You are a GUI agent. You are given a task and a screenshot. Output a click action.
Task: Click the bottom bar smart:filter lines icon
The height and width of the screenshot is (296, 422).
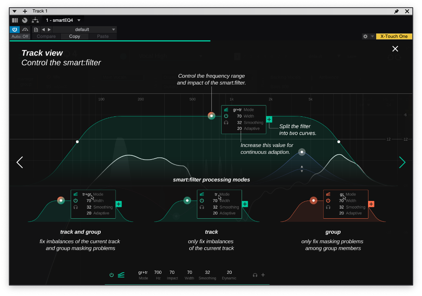tap(121, 275)
